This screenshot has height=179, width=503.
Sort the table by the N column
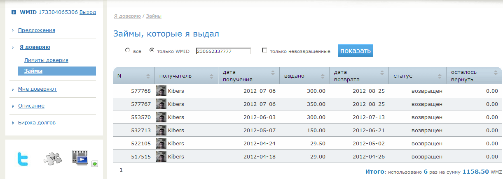tap(148, 76)
